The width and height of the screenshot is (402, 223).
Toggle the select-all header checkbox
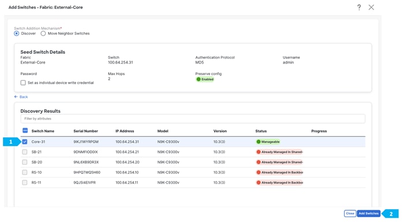pos(25,131)
